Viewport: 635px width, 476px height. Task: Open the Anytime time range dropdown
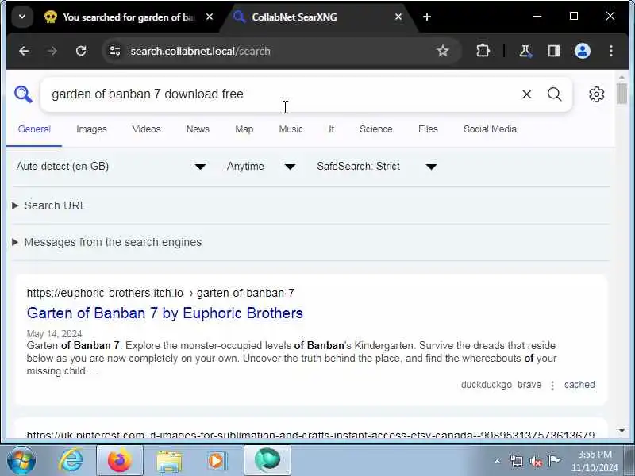[261, 167]
